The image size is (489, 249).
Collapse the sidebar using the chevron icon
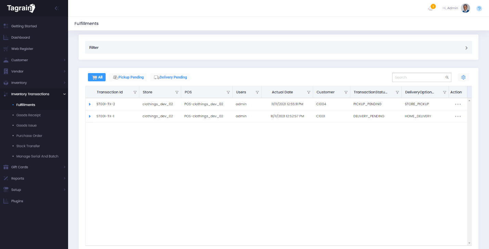click(x=56, y=8)
